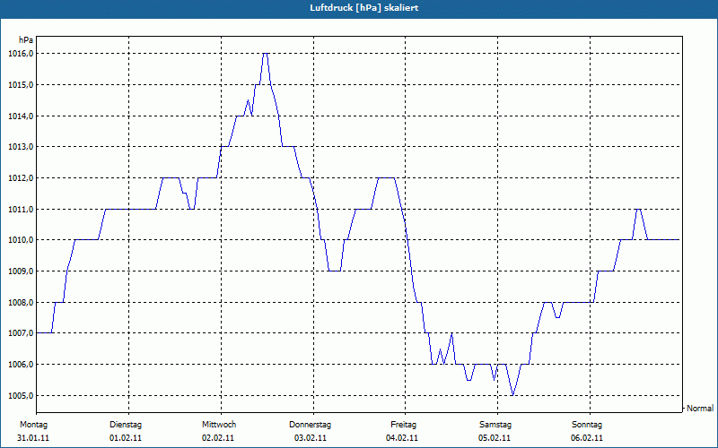
Task: Click the 1011,0 y-axis value
Action: (21, 209)
